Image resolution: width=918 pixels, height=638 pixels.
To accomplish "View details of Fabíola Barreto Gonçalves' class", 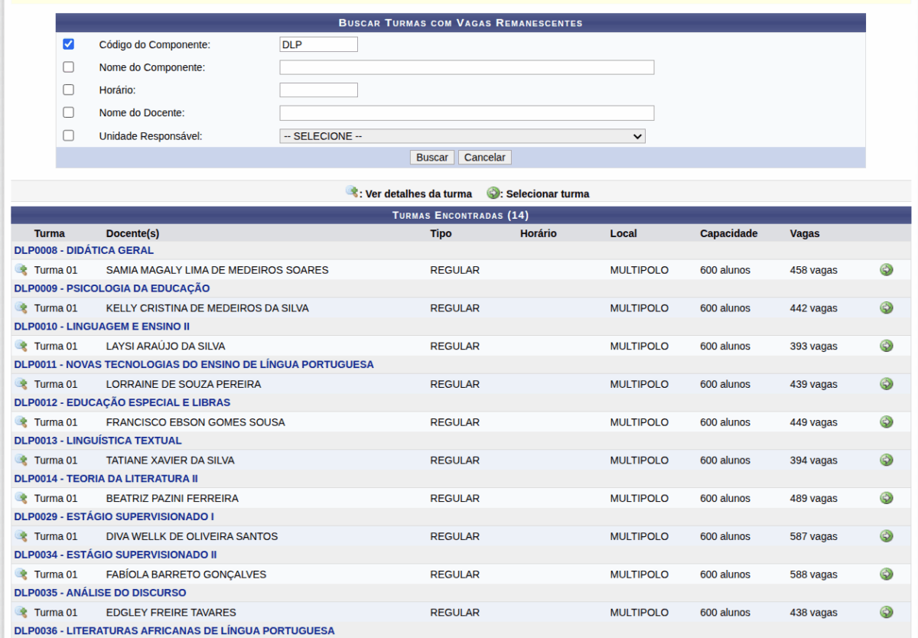I will click(21, 574).
